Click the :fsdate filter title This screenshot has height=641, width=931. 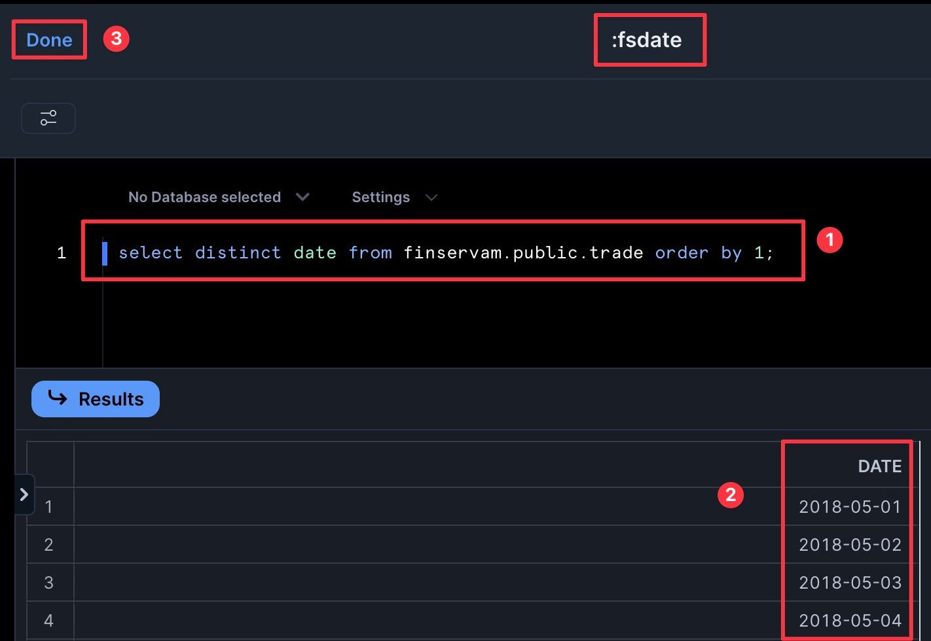pos(647,40)
